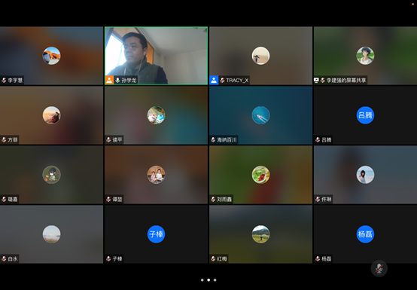Image resolution: width=417 pixels, height=290 pixels.
Task: Open 孙学龙's live video tile
Action: coord(156,56)
